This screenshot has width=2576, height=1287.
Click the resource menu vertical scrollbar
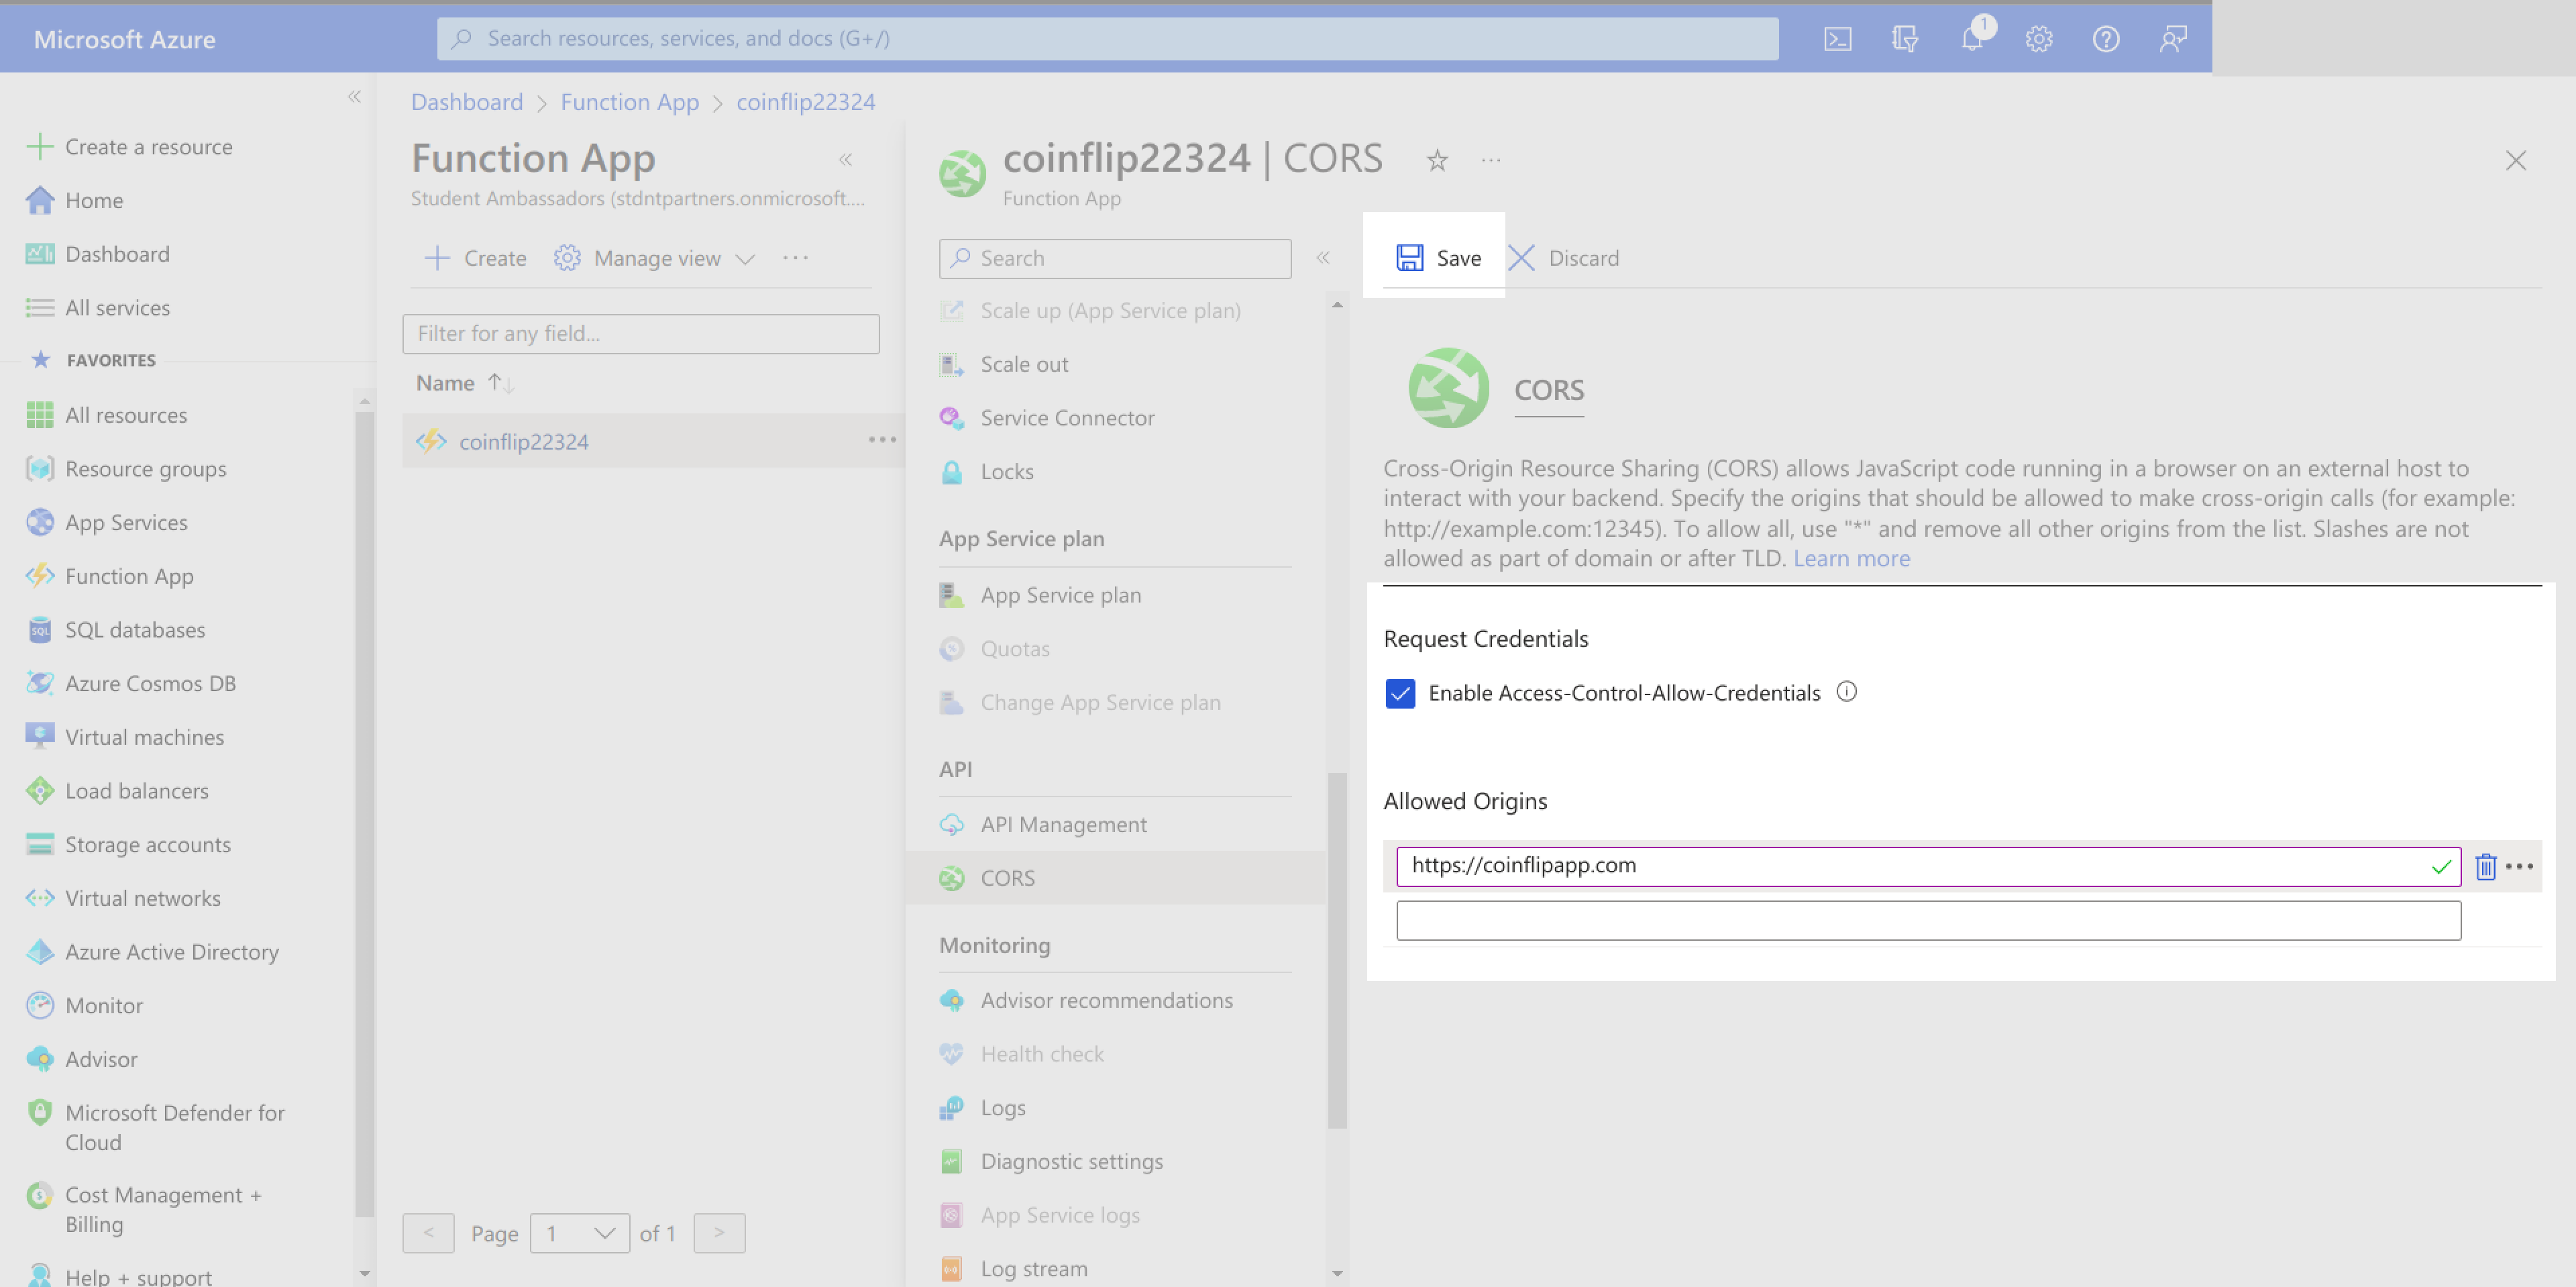point(1337,950)
